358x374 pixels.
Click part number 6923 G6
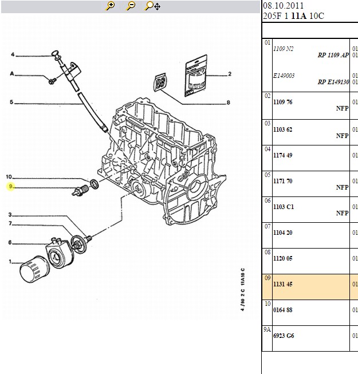284,336
